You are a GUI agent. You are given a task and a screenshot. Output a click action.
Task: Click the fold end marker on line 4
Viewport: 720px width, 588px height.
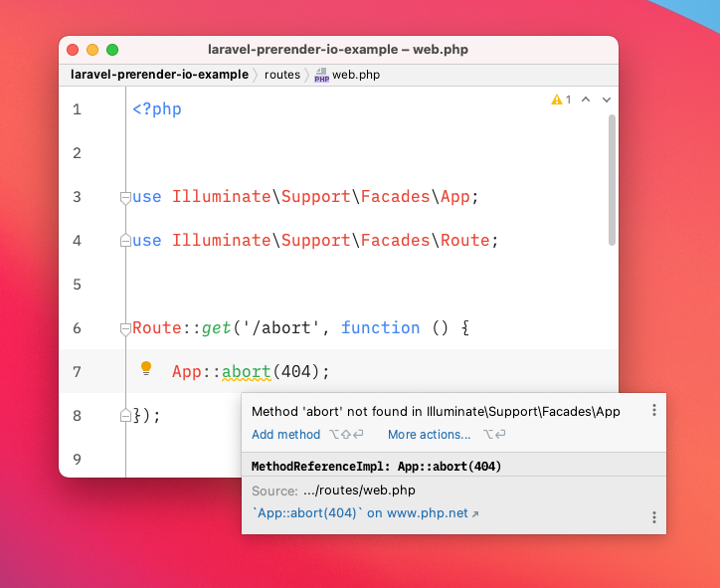coord(125,240)
